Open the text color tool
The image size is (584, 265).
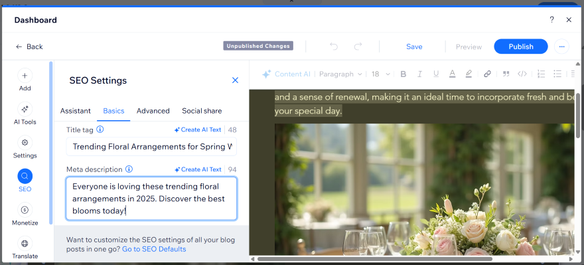[x=452, y=74]
